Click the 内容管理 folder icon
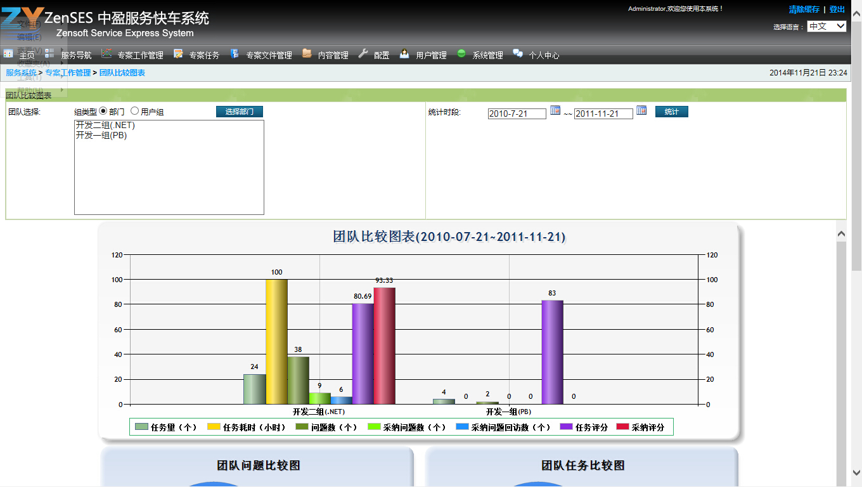The image size is (862, 487). (x=307, y=54)
